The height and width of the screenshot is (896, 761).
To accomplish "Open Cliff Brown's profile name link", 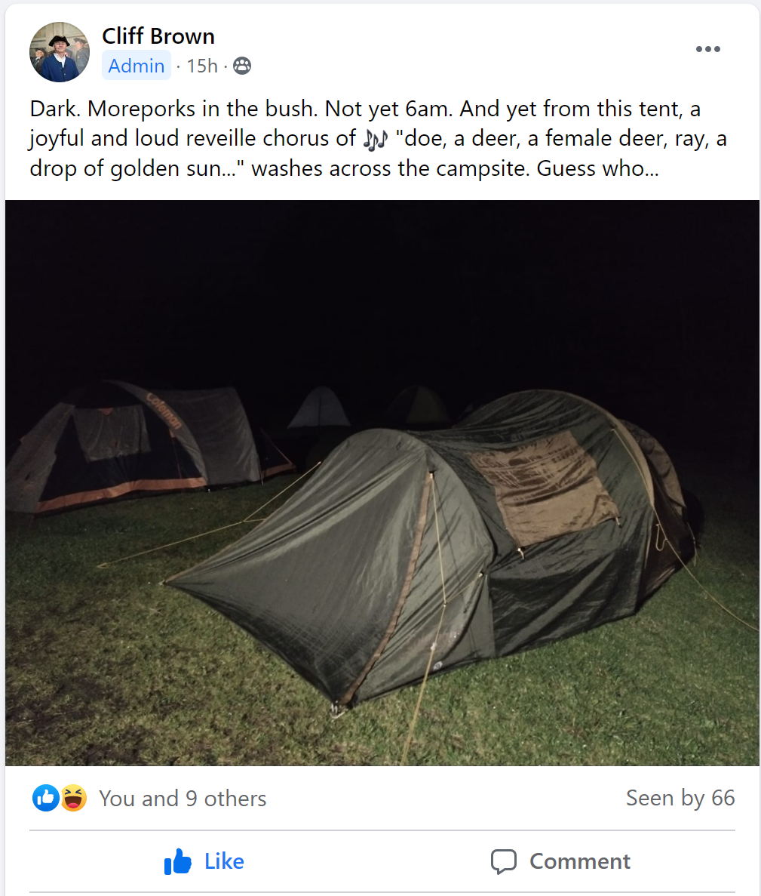I will (x=158, y=36).
